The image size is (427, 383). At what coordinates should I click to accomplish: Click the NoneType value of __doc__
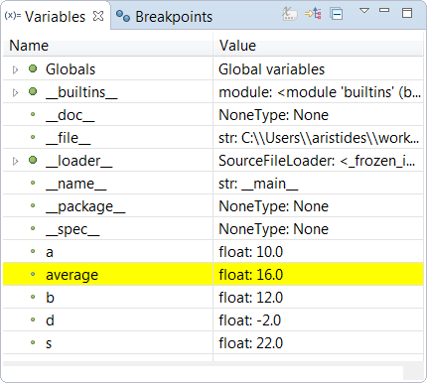273,115
